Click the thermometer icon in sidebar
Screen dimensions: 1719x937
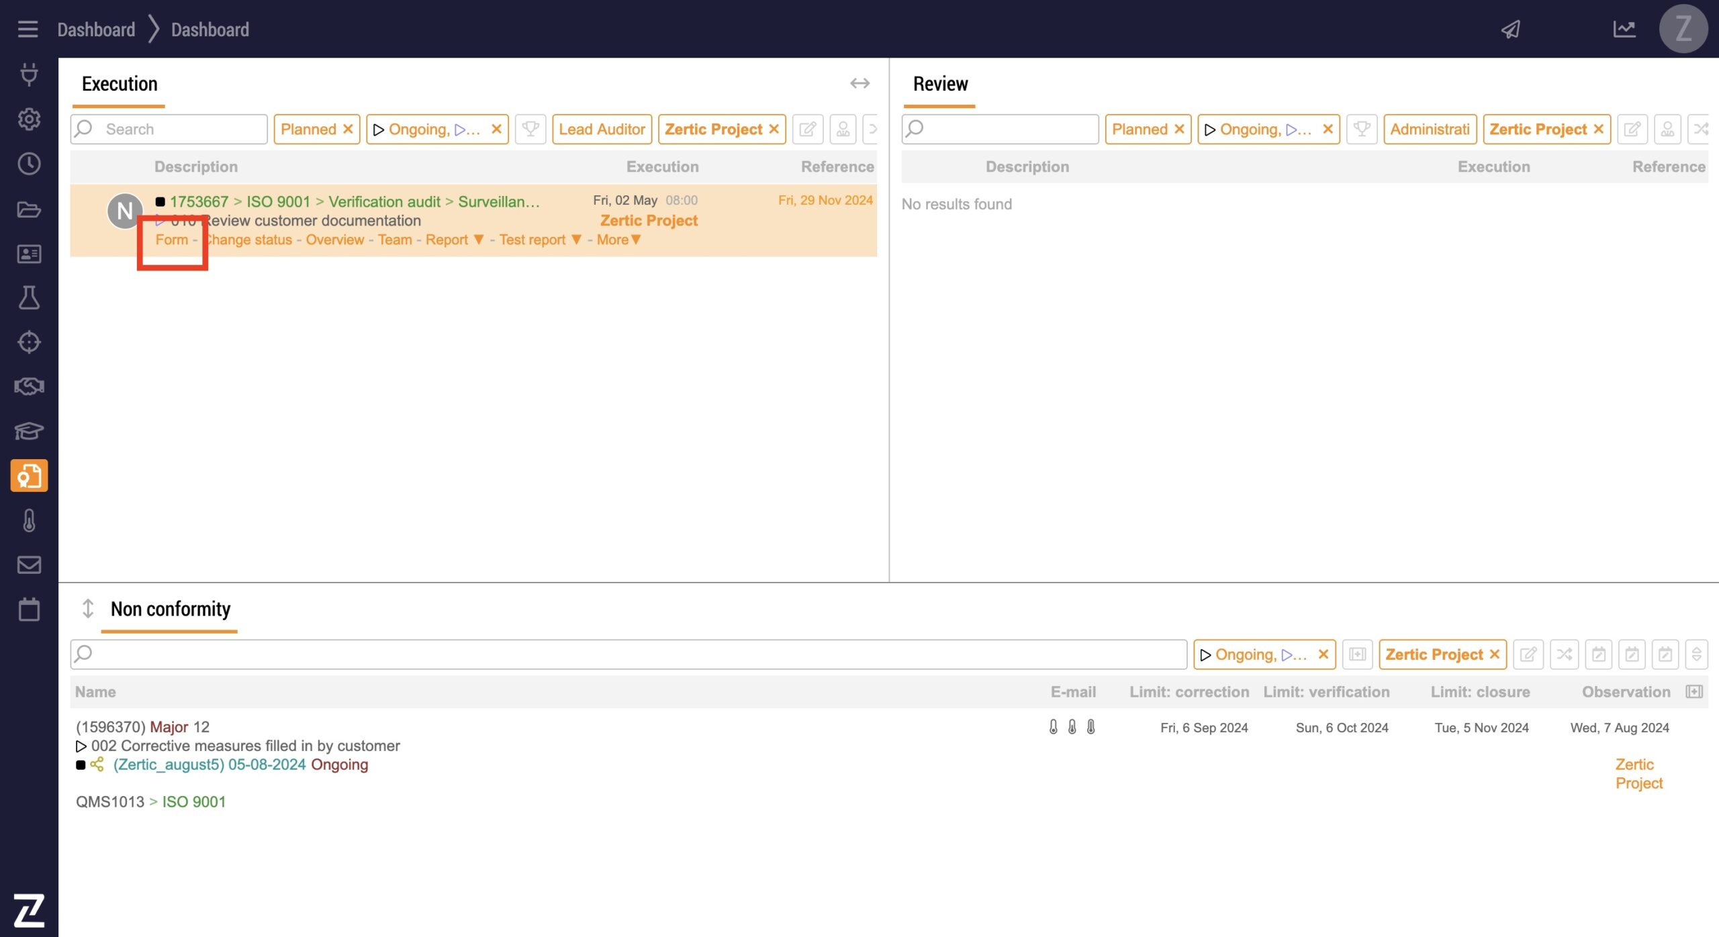click(x=29, y=520)
